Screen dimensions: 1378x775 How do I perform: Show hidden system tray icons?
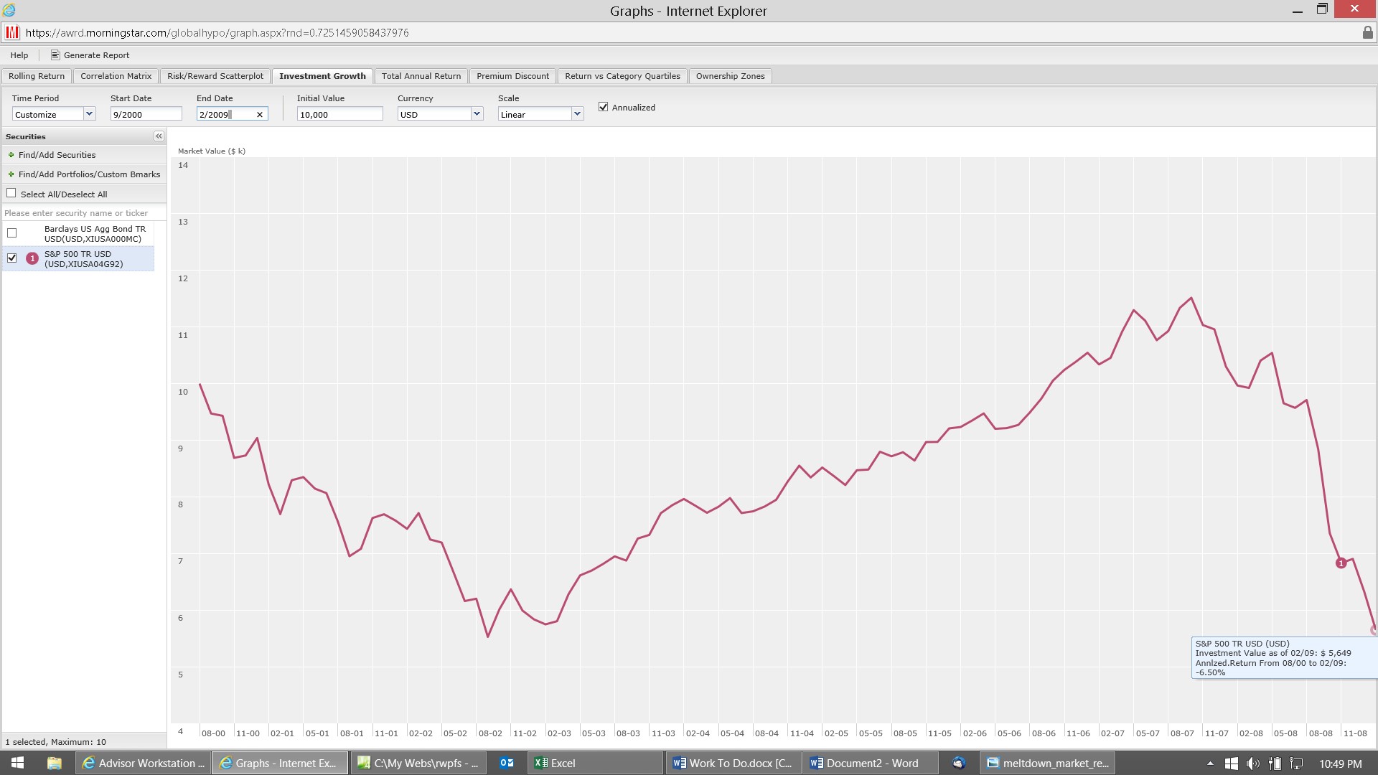pos(1210,764)
